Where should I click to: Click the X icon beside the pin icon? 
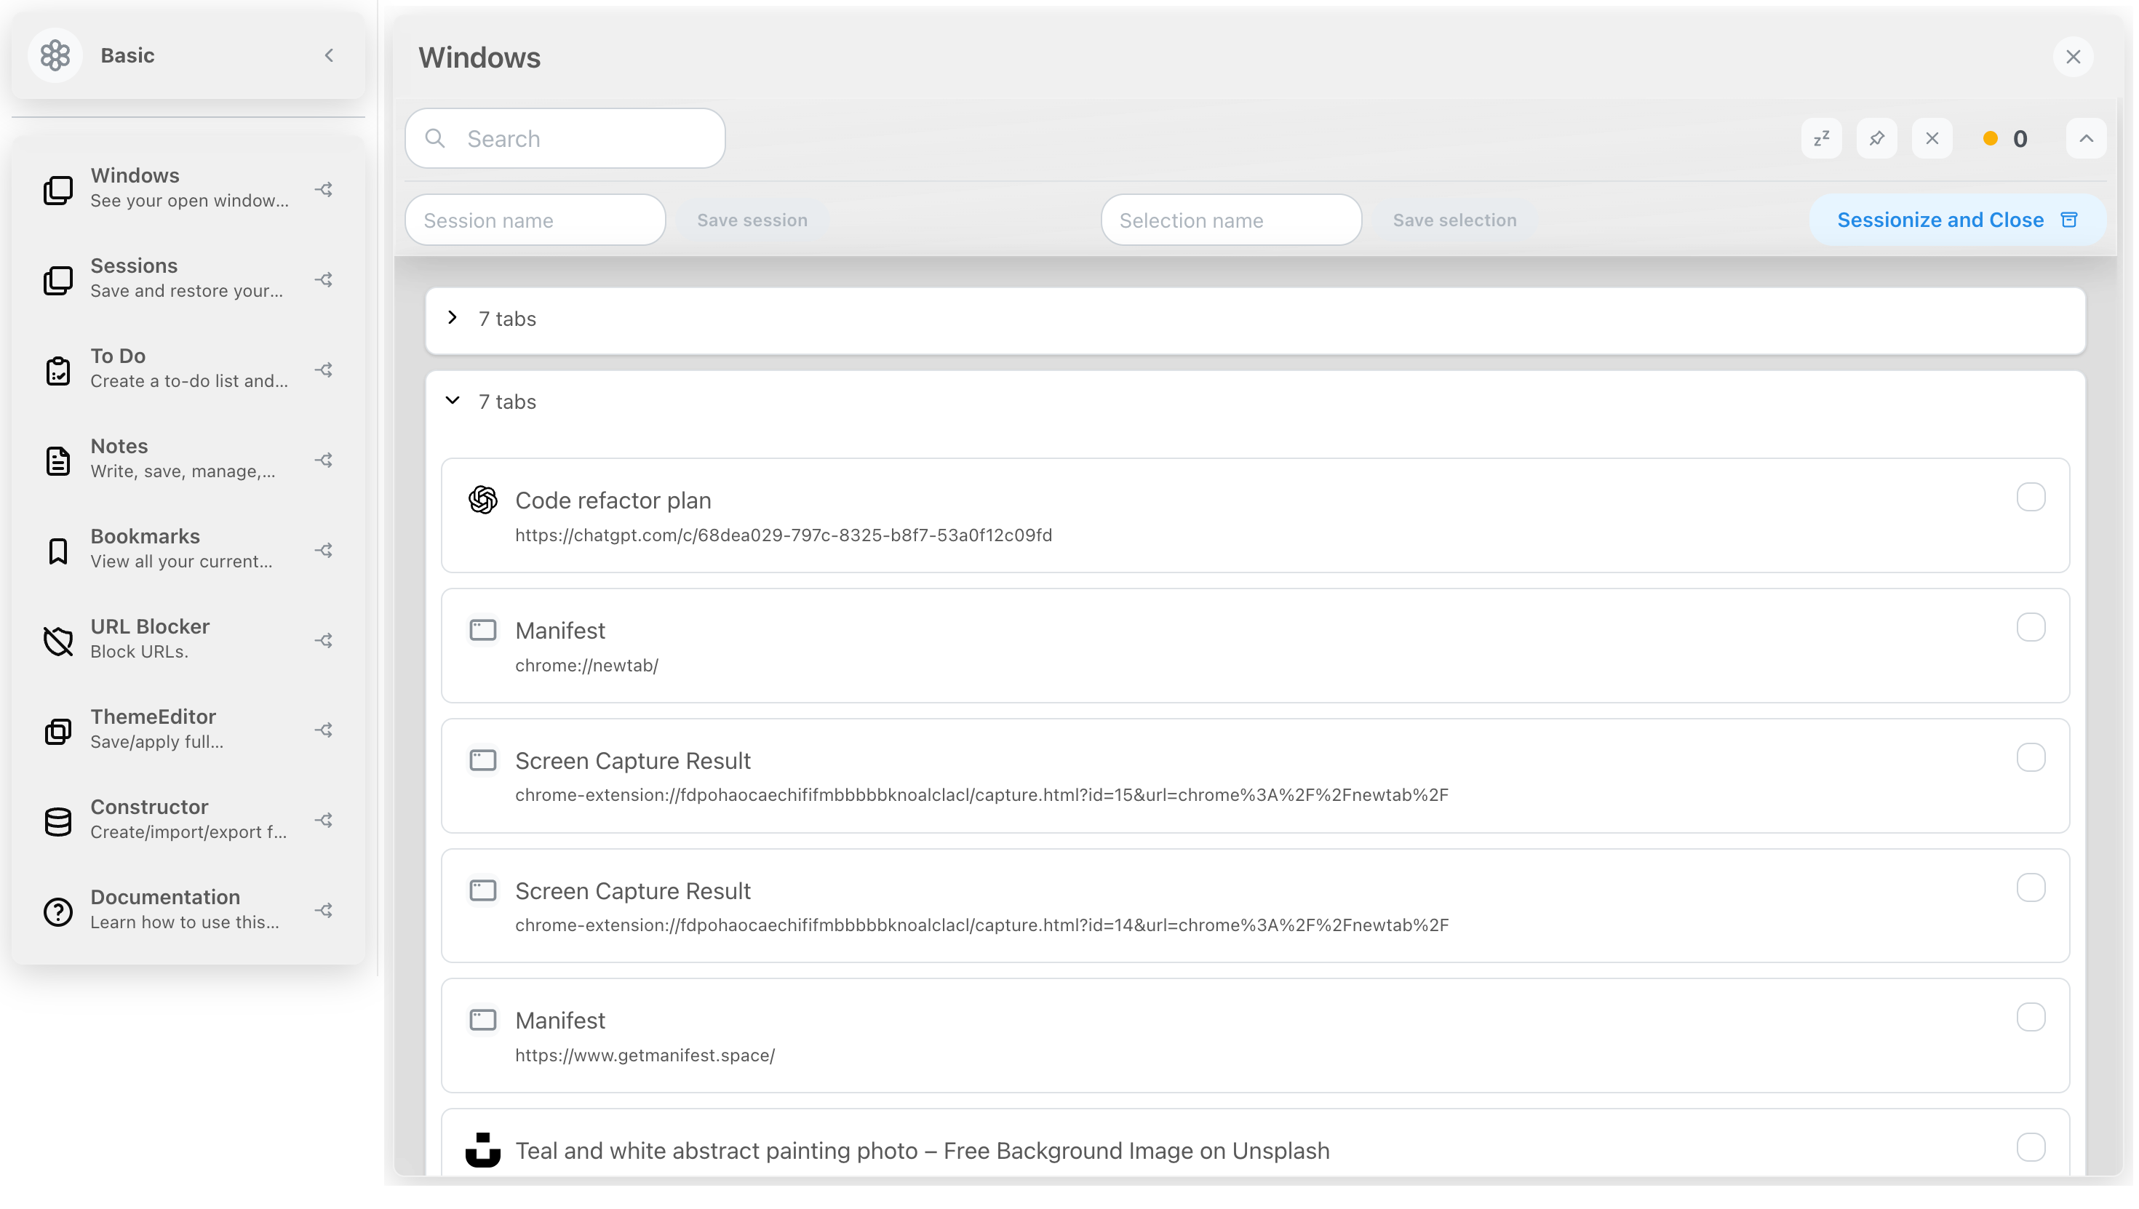coord(1932,139)
